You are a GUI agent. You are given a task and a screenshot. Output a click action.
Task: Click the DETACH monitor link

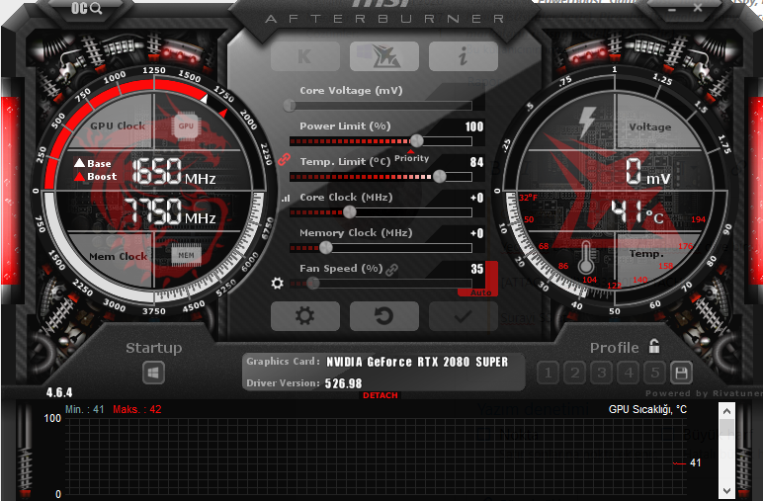[x=381, y=395]
